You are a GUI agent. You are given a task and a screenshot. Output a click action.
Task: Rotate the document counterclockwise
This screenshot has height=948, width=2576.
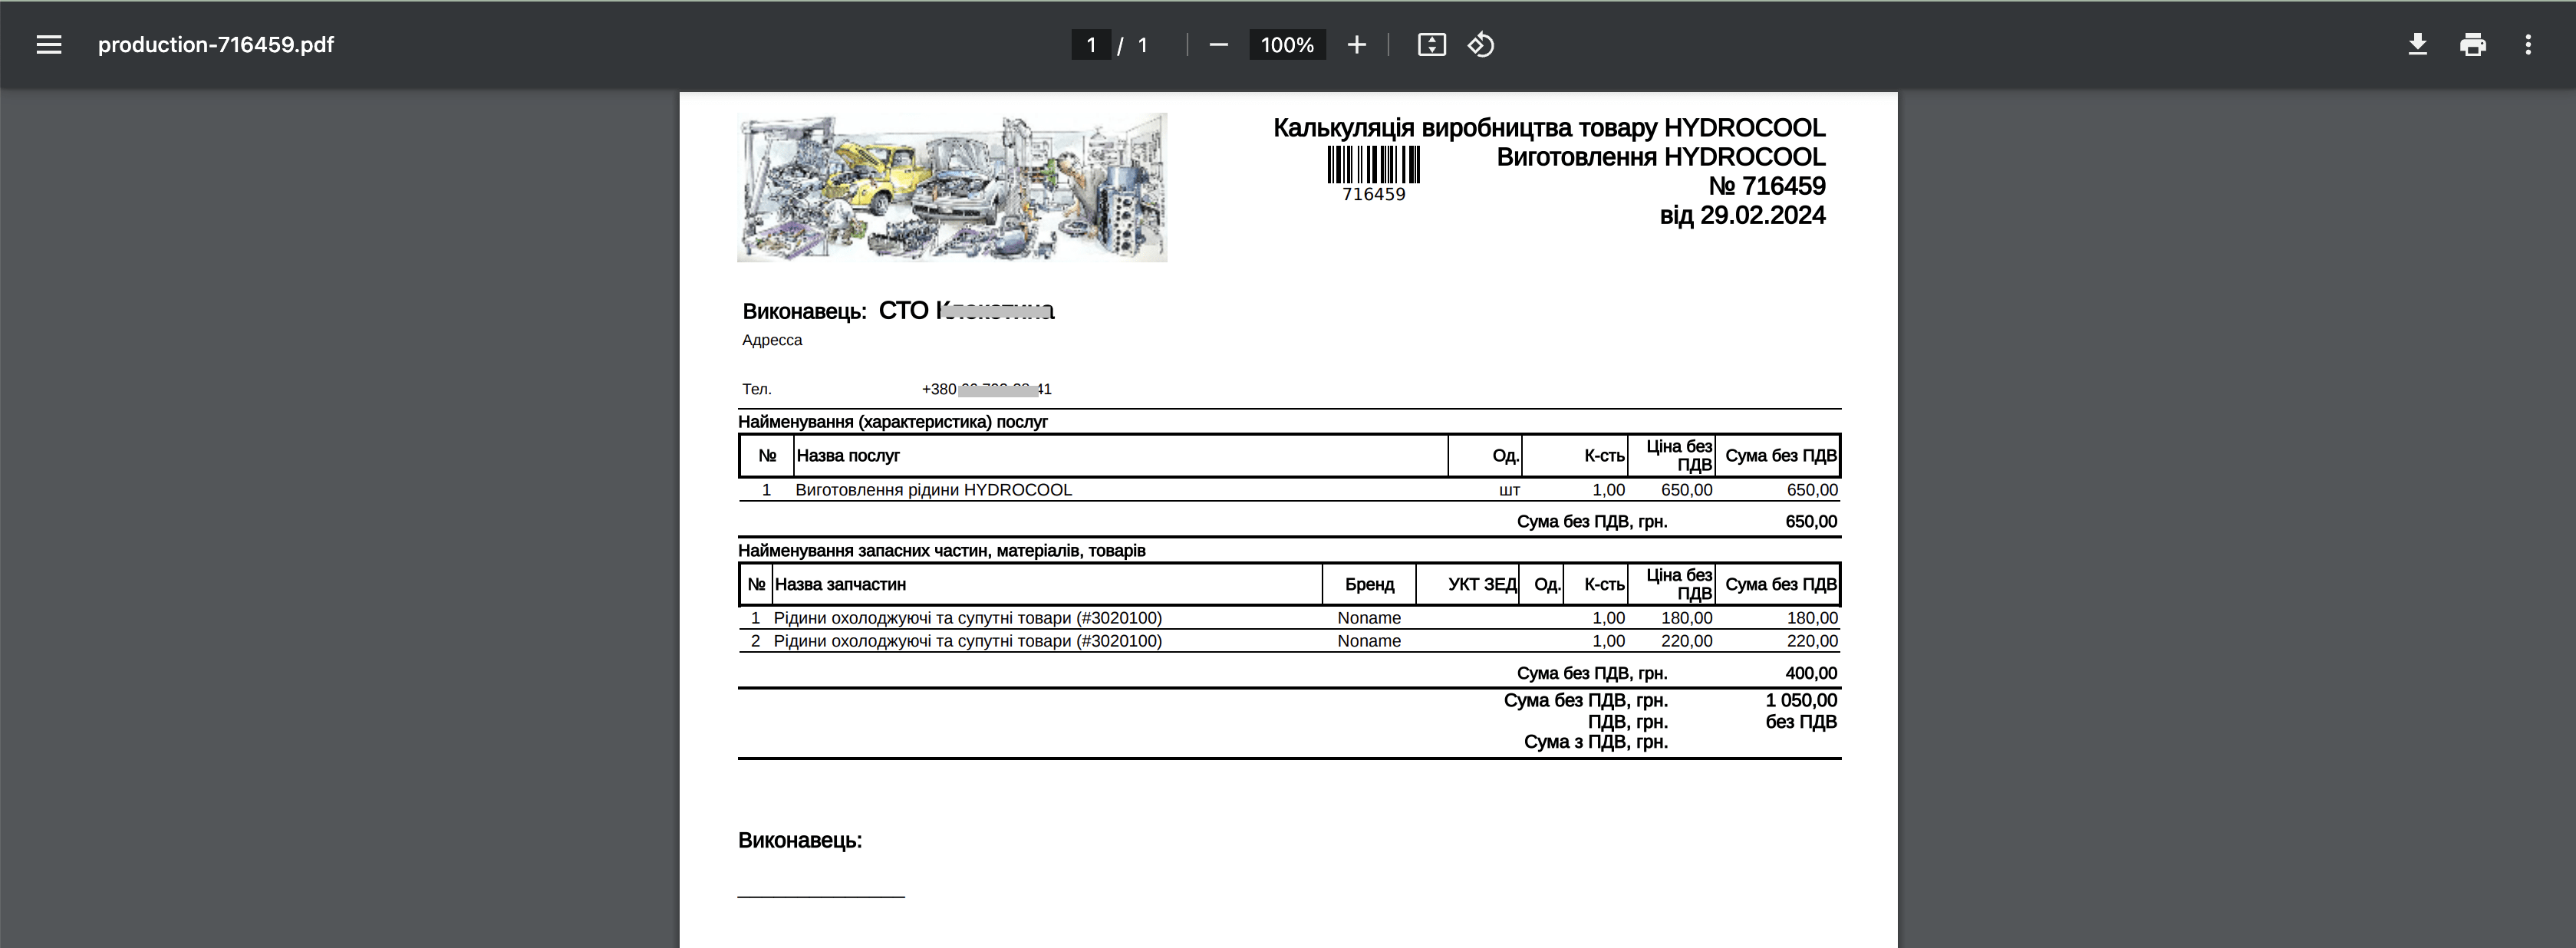(1481, 45)
